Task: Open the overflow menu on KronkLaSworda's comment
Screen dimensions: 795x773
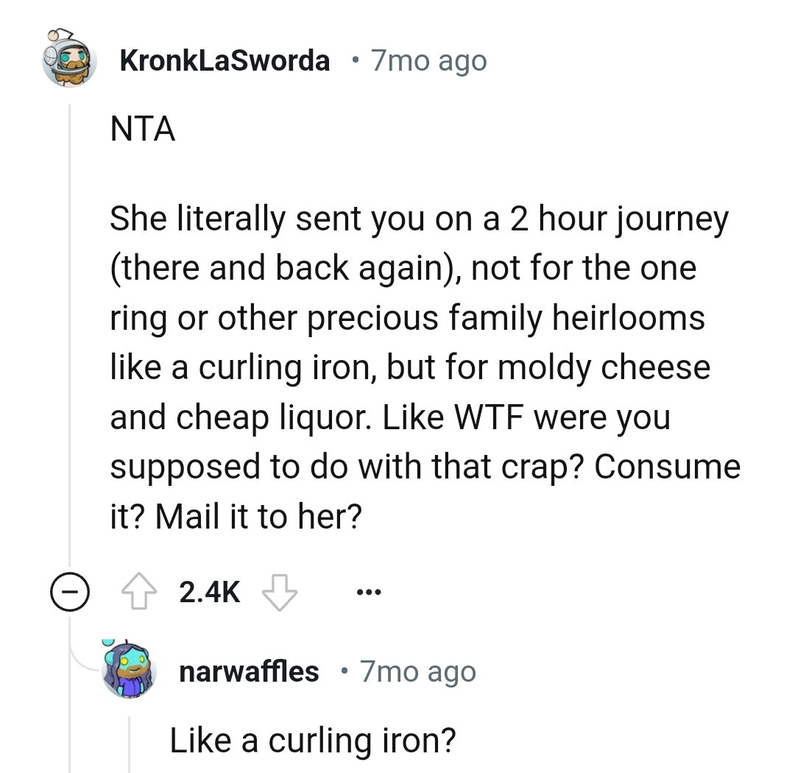Action: [368, 590]
